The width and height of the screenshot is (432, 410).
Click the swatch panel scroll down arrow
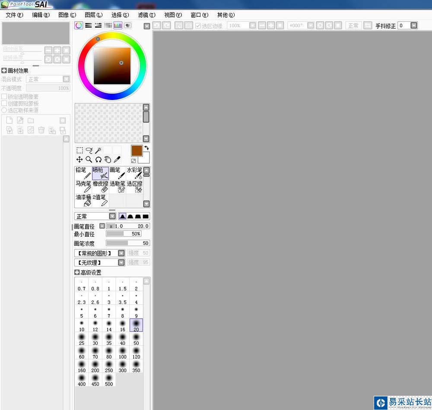click(x=146, y=138)
